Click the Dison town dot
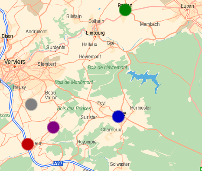202x171 pixels. [7, 40]
